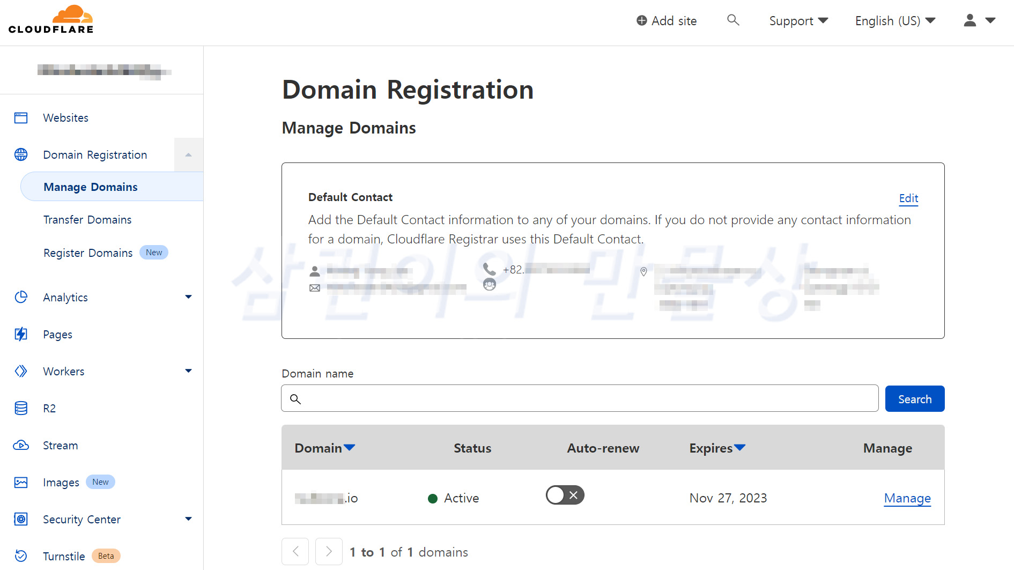1014x570 pixels.
Task: Open the account dropdown caret
Action: (990, 20)
